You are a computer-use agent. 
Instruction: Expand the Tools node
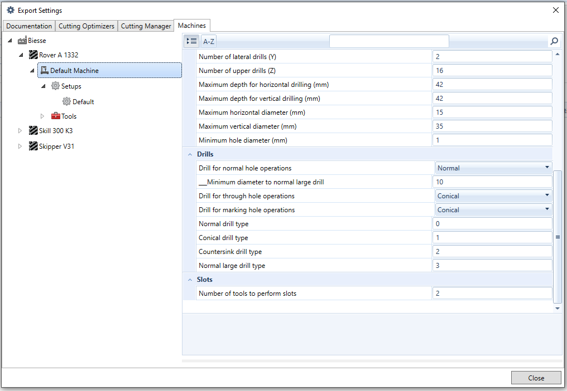[42, 116]
